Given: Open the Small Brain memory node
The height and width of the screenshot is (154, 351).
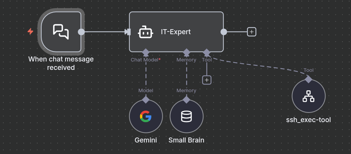Looking at the screenshot, I should (186, 116).
